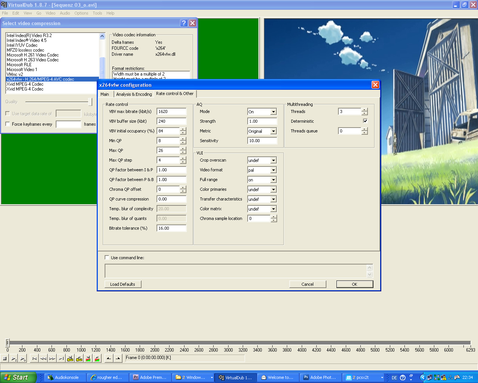Switch to the 'rougher ed...' browser taskbar item
Viewport: 478px width, 383px height.
pos(108,377)
